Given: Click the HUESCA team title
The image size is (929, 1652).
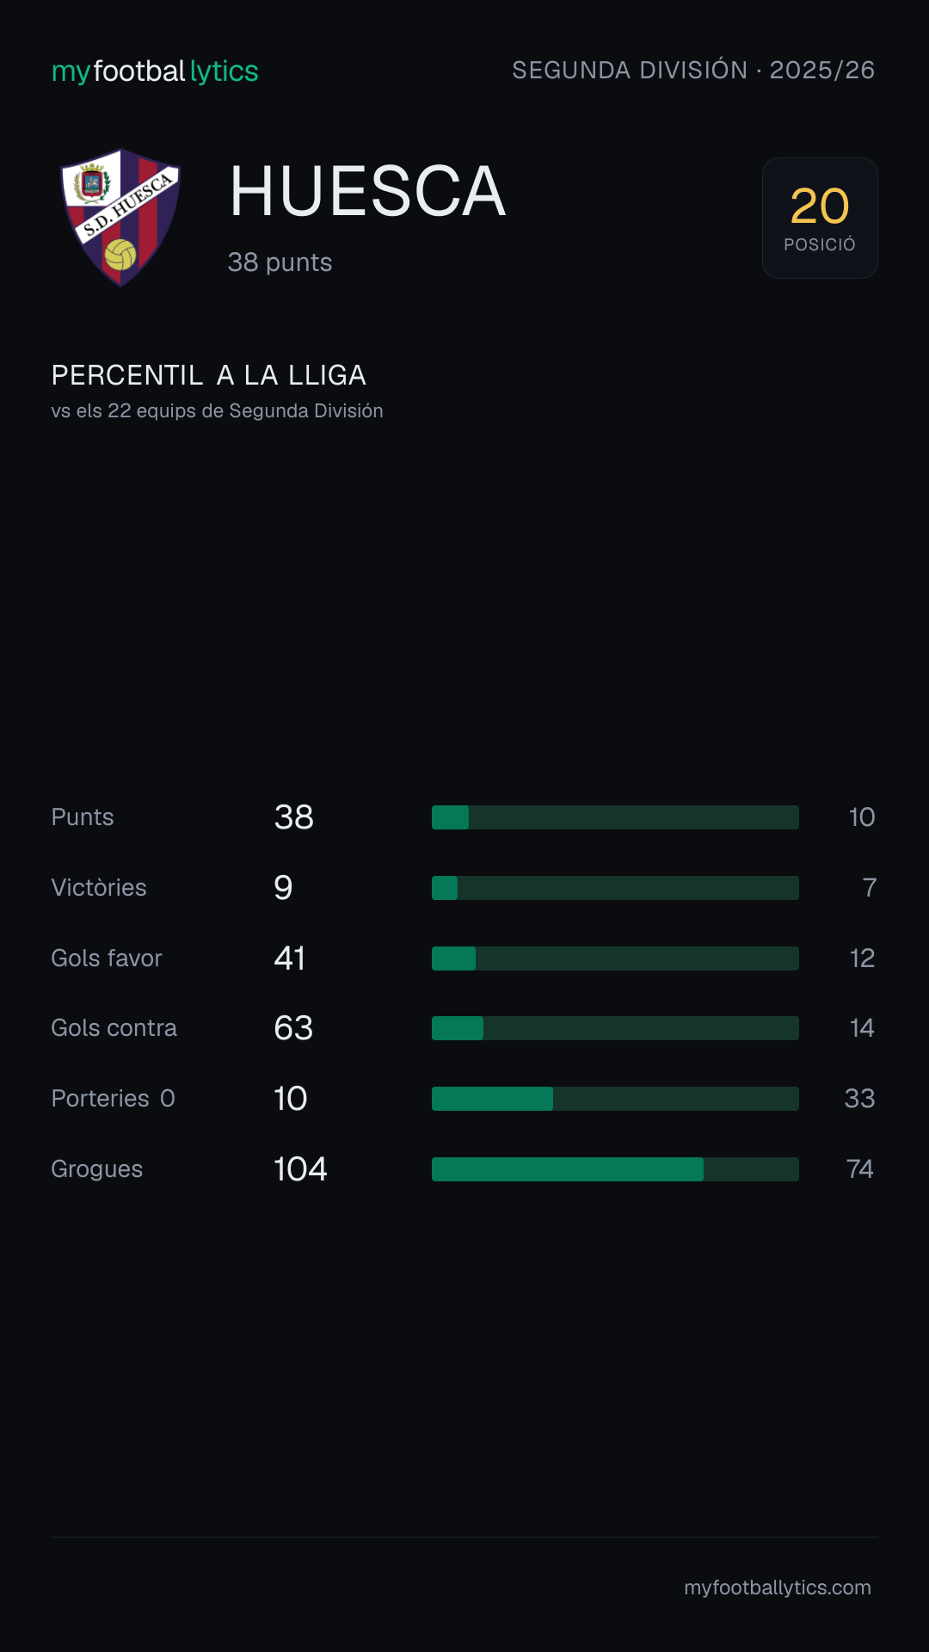Looking at the screenshot, I should click(x=367, y=191).
